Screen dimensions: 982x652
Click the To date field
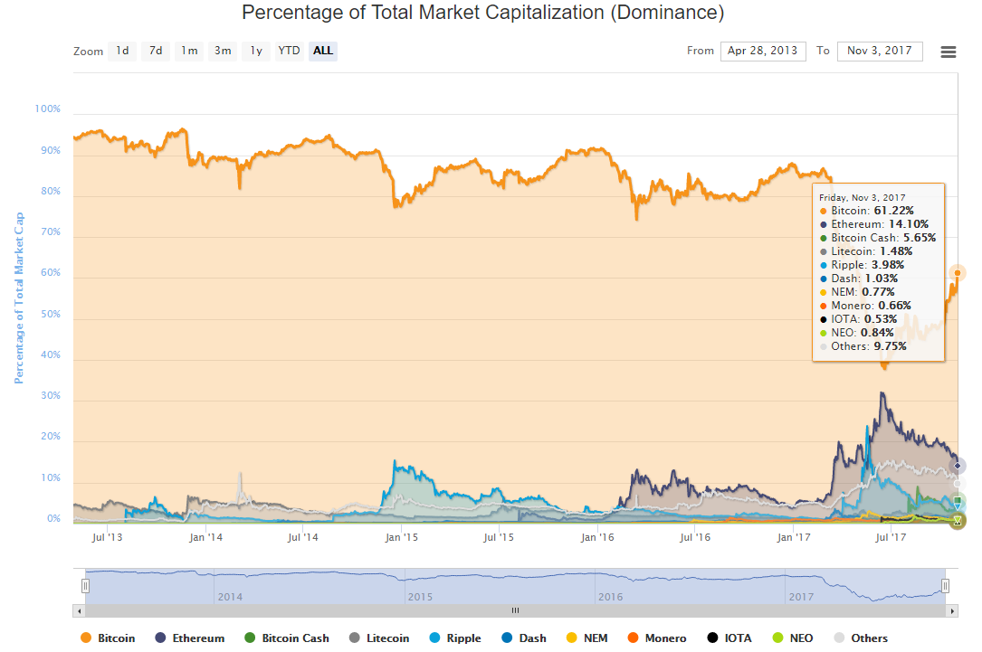(x=880, y=51)
